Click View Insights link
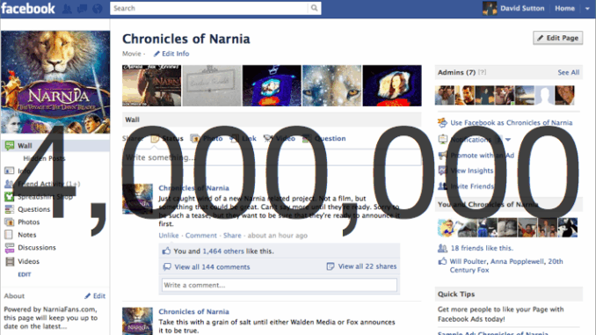The width and height of the screenshot is (596, 335). (x=472, y=171)
